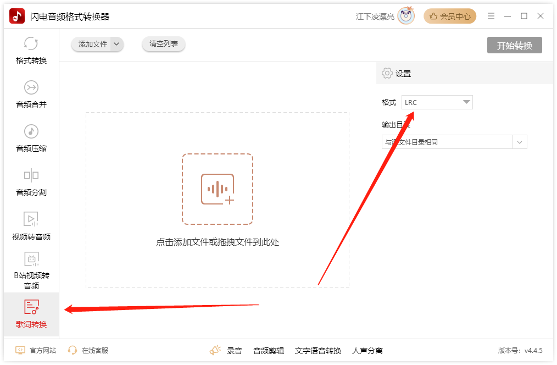Viewport: 557px width, 365px height.
Task: Open the 人声分离 vocal separation tool
Action: [367, 350]
